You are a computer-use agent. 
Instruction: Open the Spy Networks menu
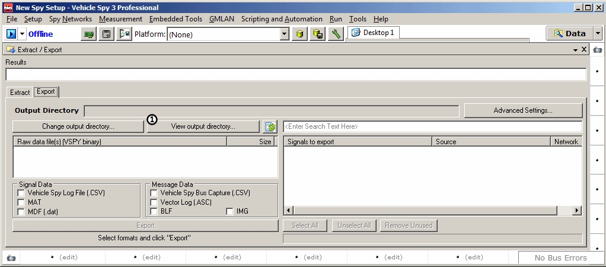pyautogui.click(x=71, y=19)
